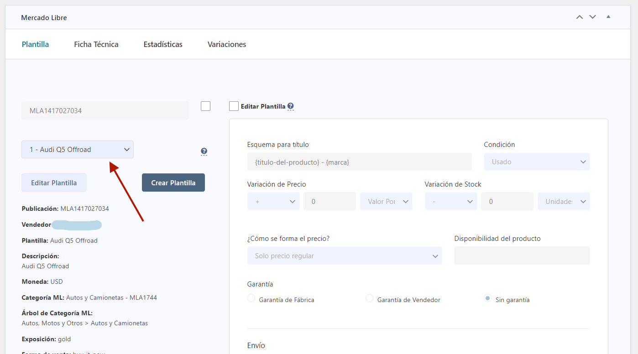
Task: Open the Unidades stock type dropdown
Action: point(564,202)
